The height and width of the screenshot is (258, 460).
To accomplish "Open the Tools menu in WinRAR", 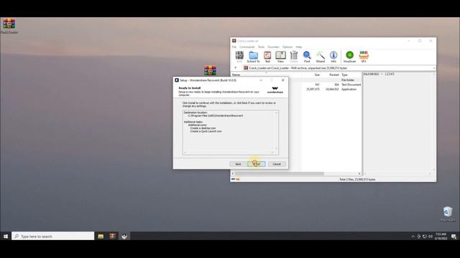I will pyautogui.click(x=261, y=47).
